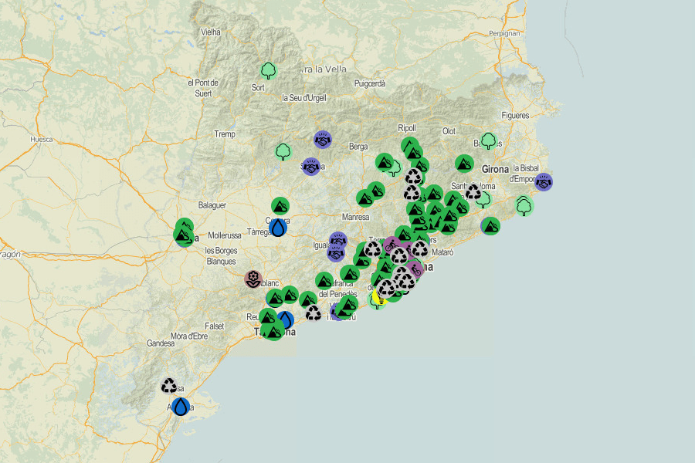The image size is (695, 463).
Task: Select the water drop marker at Amposta
Action: tap(181, 406)
